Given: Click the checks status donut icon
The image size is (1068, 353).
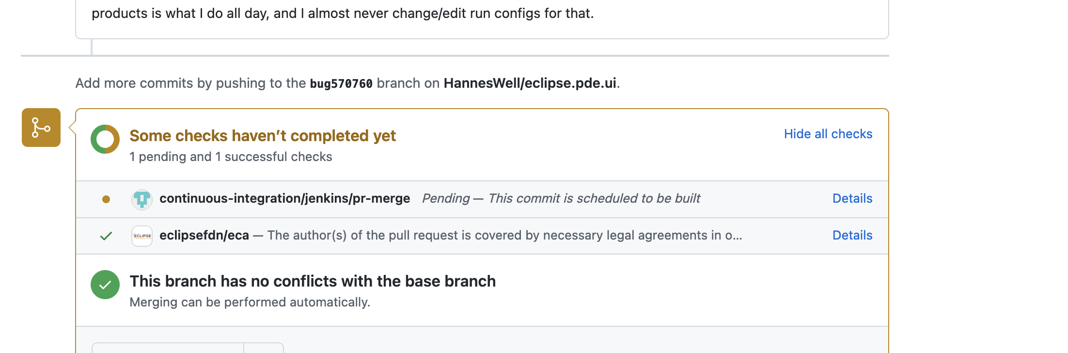Looking at the screenshot, I should tap(105, 139).
